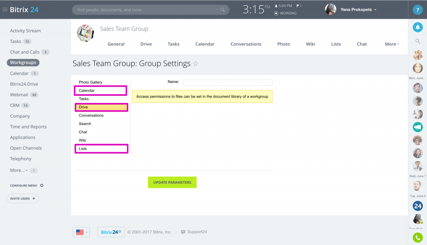
Task: Click the magnifier icon in the right contacts bar
Action: tap(417, 41)
